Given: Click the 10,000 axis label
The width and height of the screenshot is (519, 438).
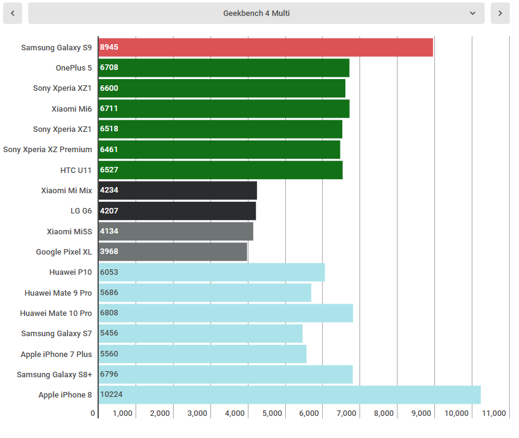Looking at the screenshot, I should [x=456, y=413].
